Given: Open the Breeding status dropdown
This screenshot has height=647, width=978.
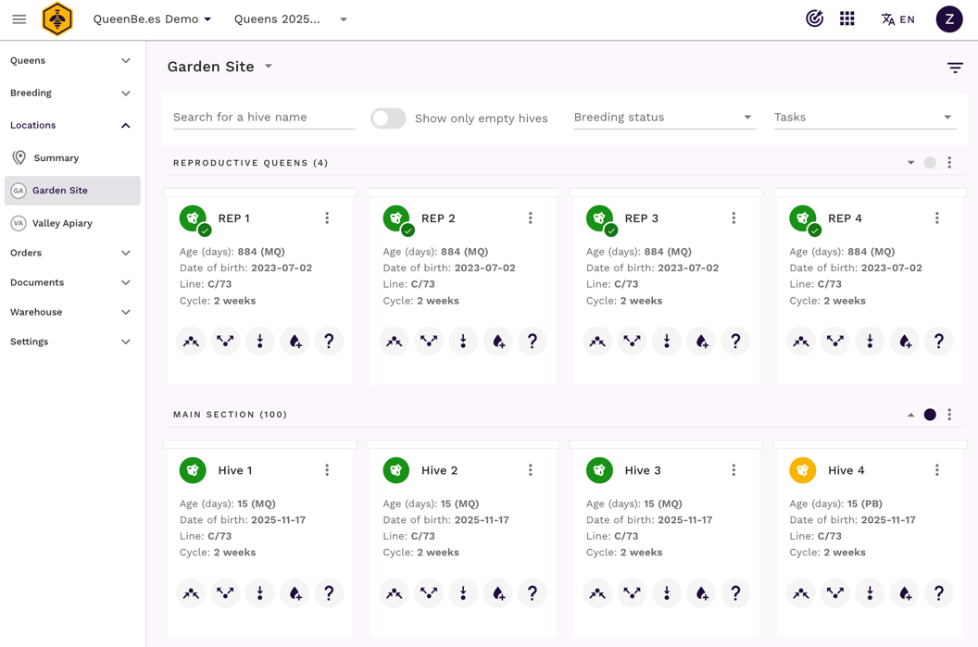Looking at the screenshot, I should click(x=663, y=118).
